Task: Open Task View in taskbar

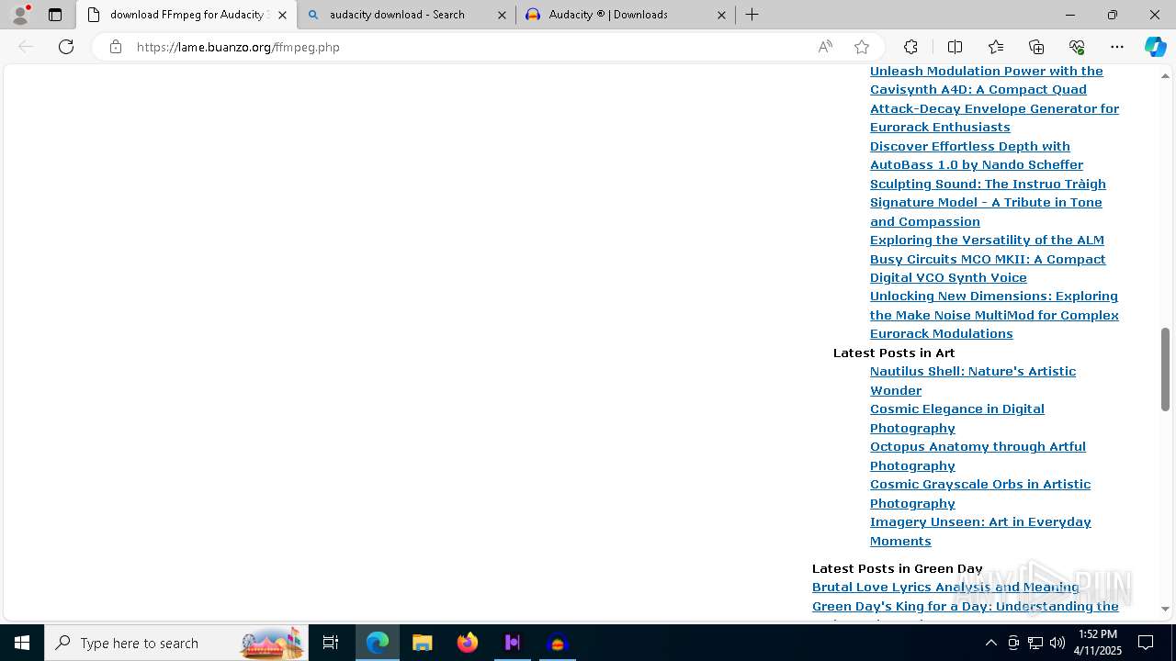Action: pos(331,643)
